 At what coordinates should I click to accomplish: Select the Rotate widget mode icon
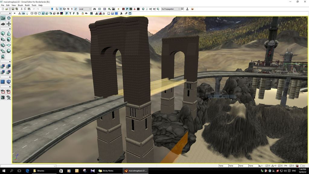click(x=64, y=9)
